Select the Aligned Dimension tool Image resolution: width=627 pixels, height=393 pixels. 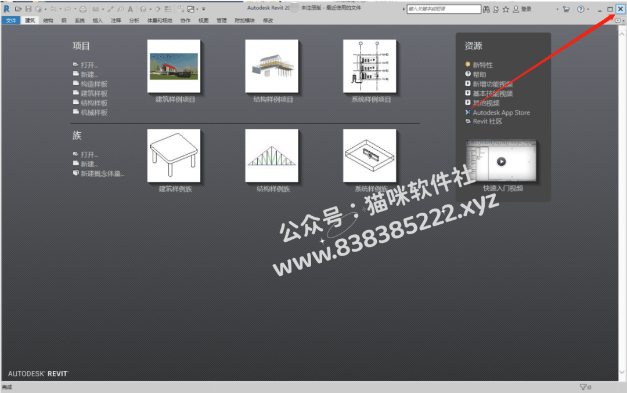pyautogui.click(x=111, y=9)
